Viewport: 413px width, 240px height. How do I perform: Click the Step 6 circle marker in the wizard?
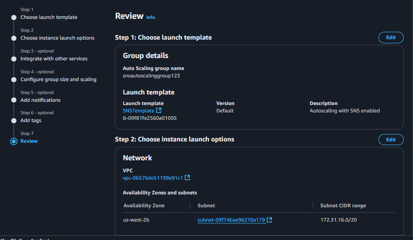(14, 121)
